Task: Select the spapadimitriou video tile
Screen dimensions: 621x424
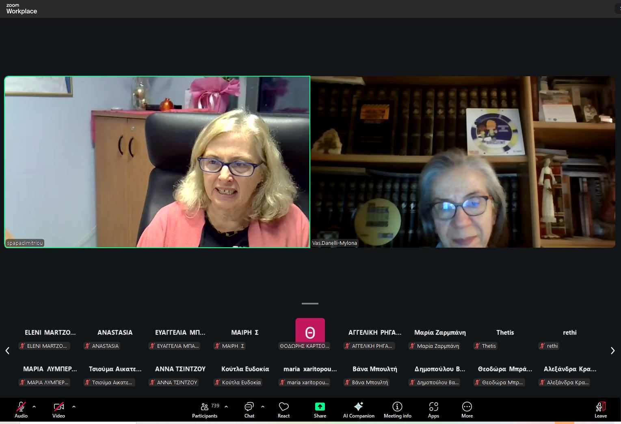Action: pyautogui.click(x=157, y=162)
